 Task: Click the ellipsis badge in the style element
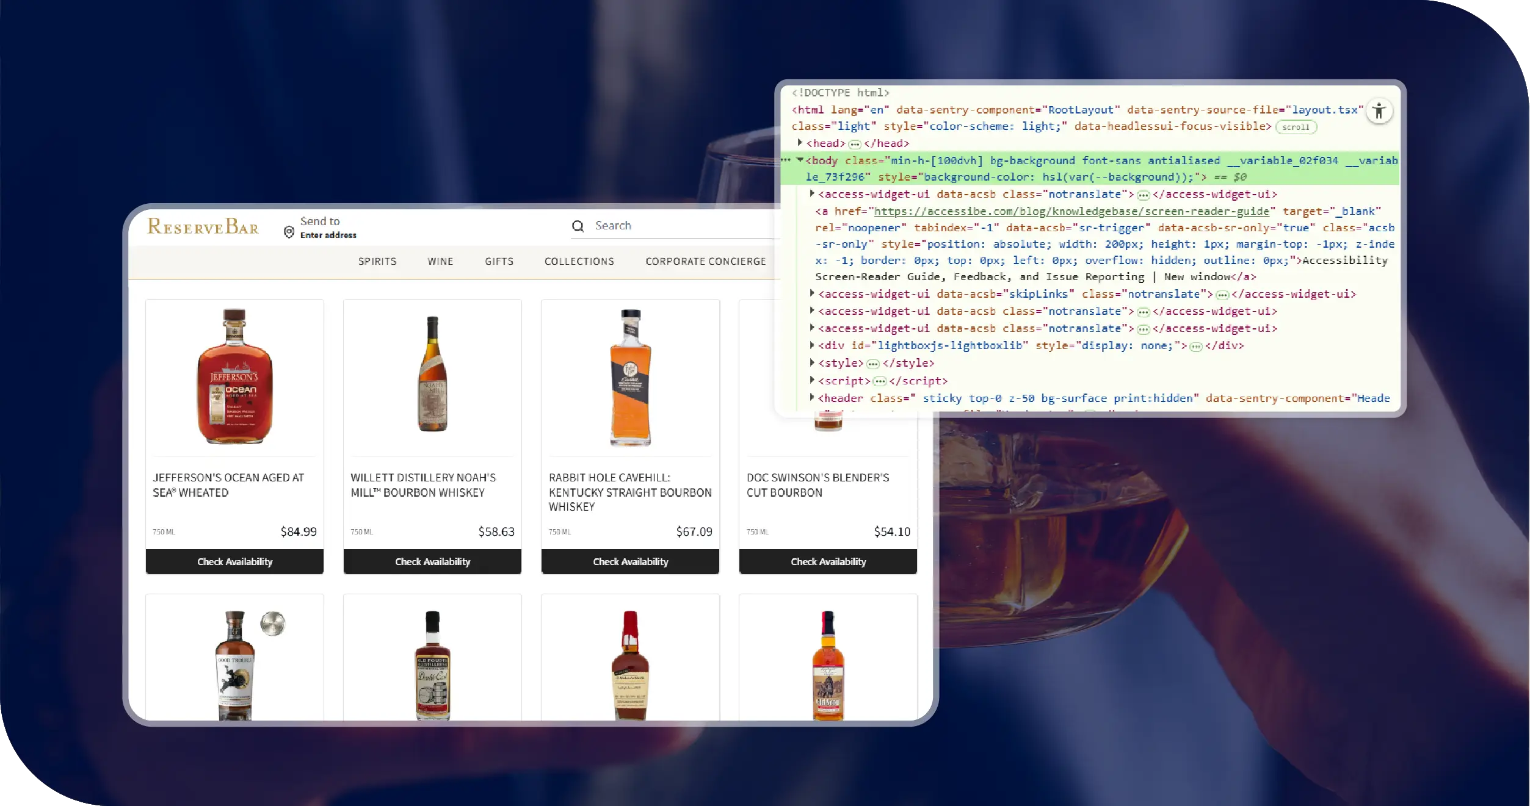[x=873, y=364]
